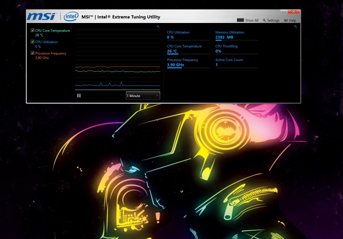
Task: Click the Intel logo badge
Action: click(71, 16)
